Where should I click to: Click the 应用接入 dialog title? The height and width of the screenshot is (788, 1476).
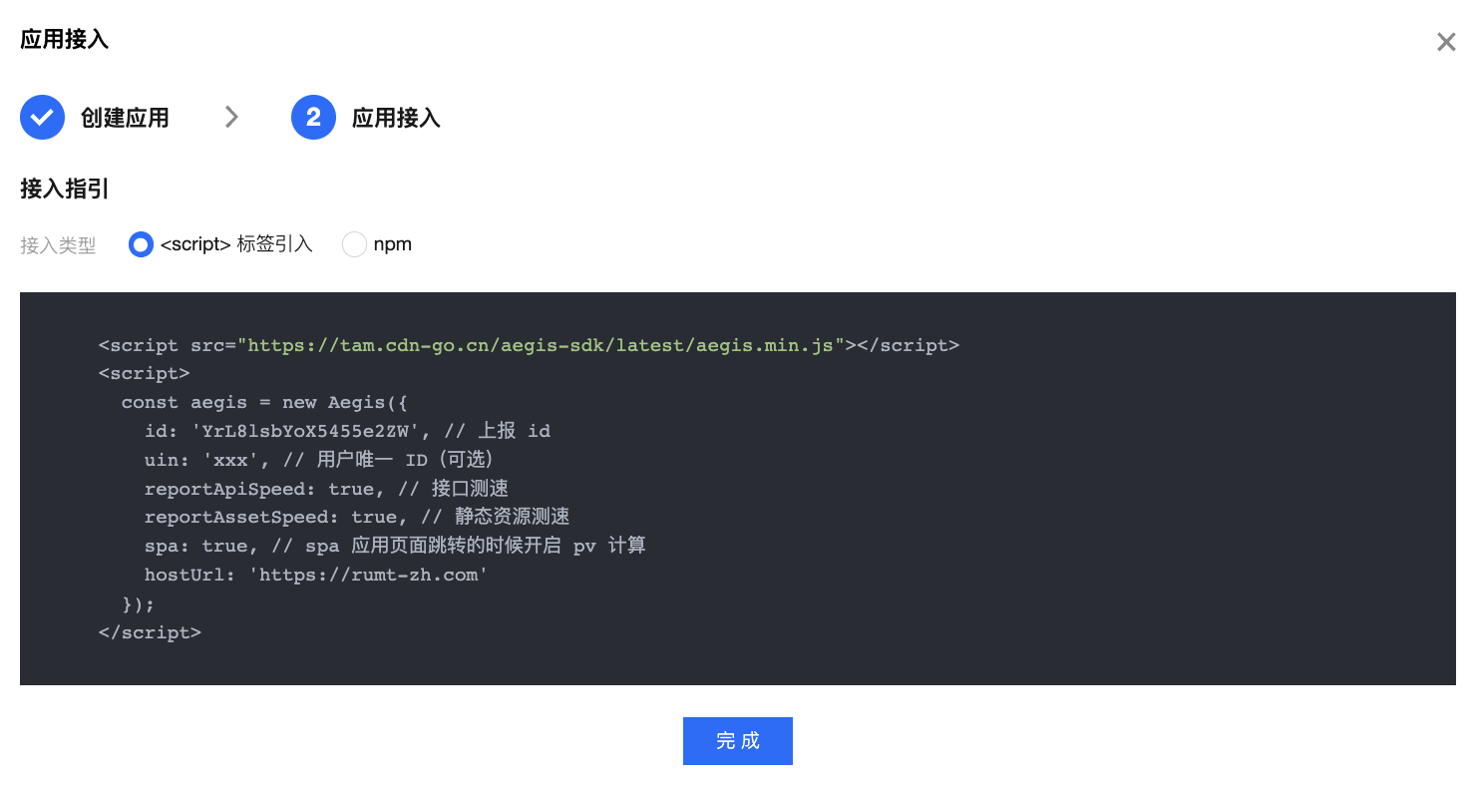coord(65,40)
